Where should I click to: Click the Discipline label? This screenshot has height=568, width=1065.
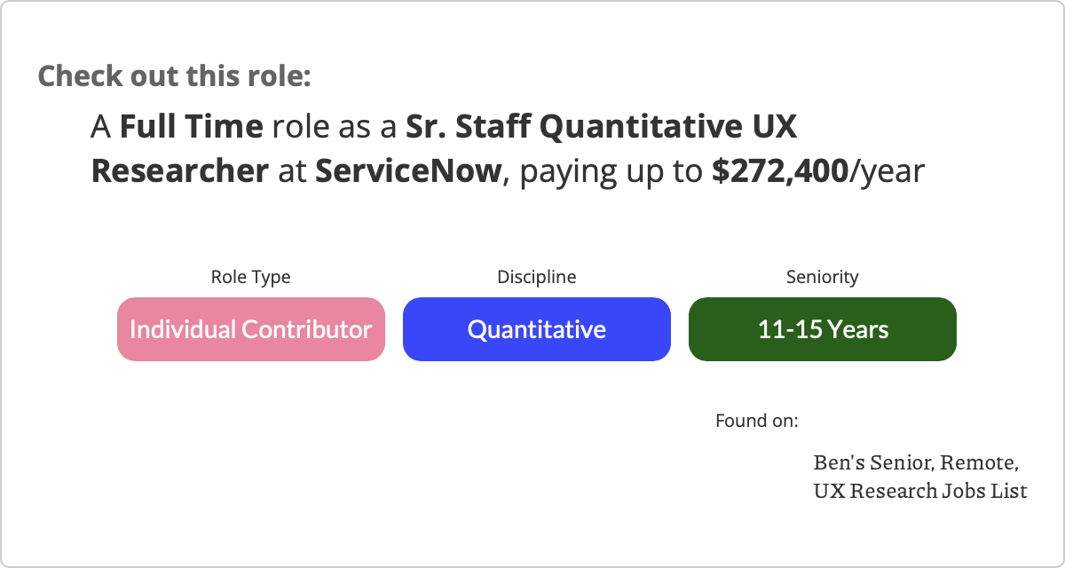click(x=537, y=277)
